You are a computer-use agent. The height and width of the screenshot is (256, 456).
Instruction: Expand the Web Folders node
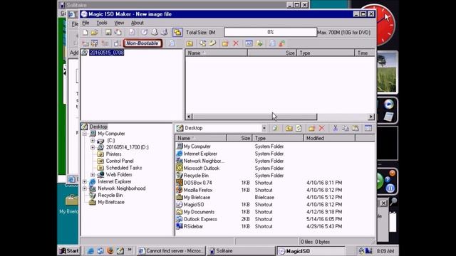tap(93, 175)
